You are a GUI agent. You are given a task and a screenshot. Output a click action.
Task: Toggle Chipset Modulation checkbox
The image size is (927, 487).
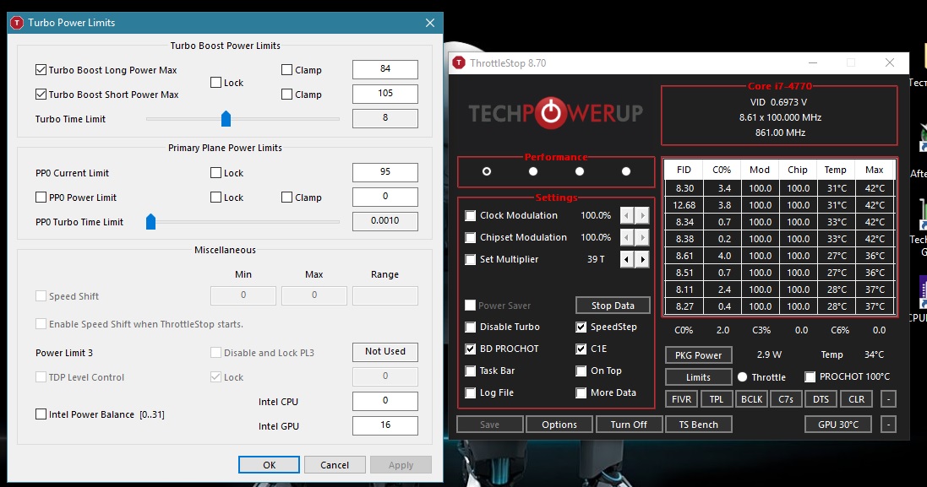[x=470, y=237]
